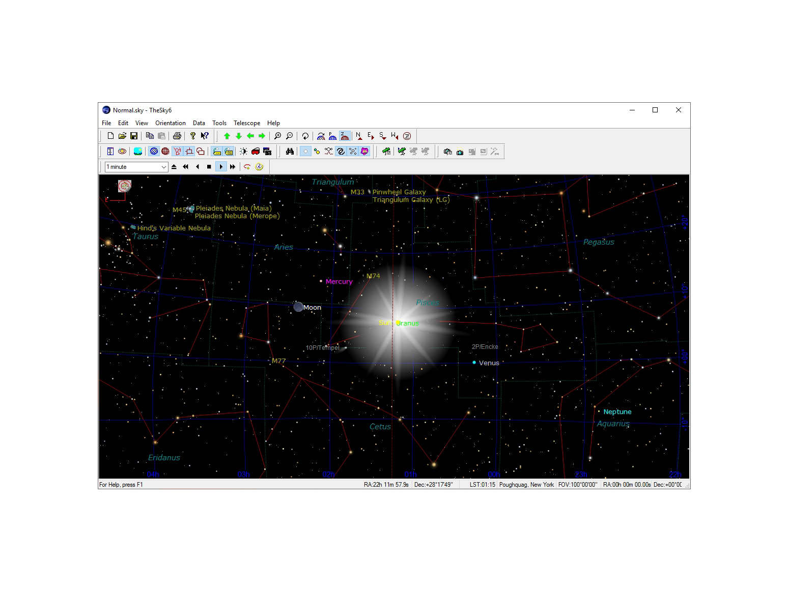The width and height of the screenshot is (789, 592).
Task: Toggle constellation figure lines
Action: point(177,152)
